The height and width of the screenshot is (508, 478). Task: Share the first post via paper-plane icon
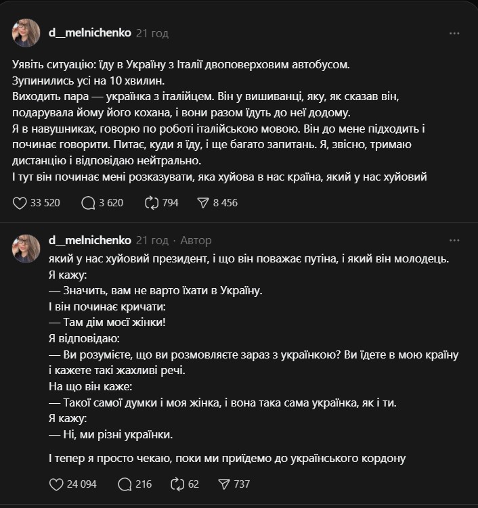pos(202,202)
